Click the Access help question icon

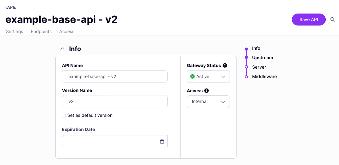pos(206,91)
